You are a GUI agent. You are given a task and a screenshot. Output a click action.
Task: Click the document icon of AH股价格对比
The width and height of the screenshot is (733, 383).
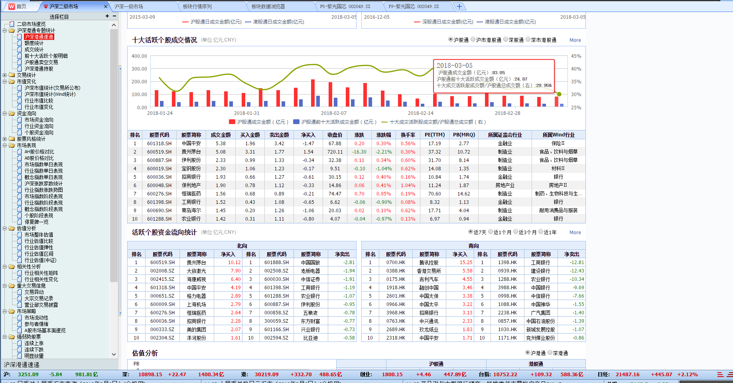click(x=20, y=152)
